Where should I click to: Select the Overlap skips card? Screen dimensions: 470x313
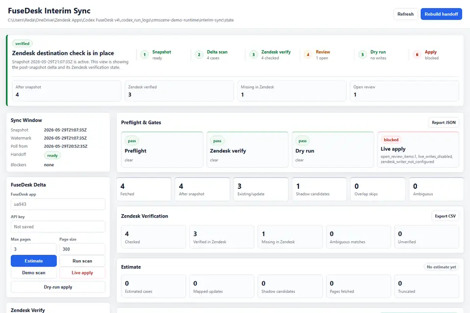[x=377, y=189]
